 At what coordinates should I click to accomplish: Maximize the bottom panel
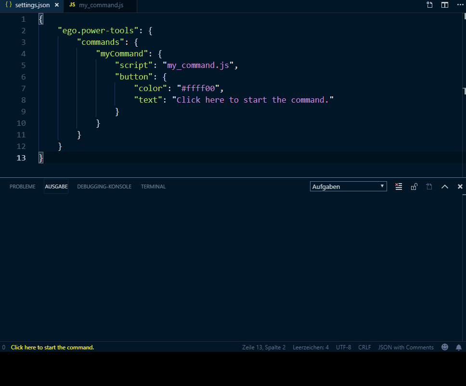[445, 186]
